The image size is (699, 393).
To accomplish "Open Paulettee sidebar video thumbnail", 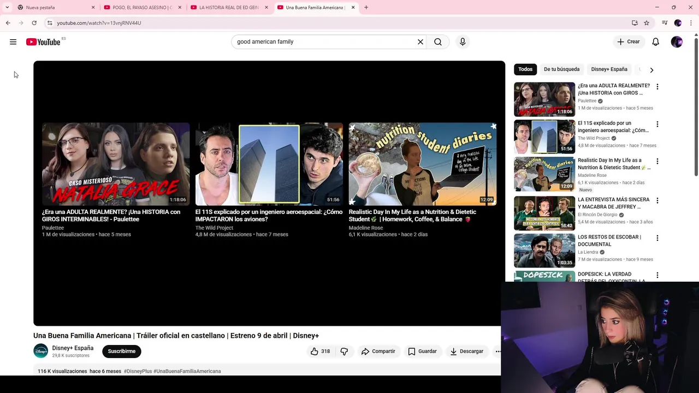I will click(x=544, y=99).
